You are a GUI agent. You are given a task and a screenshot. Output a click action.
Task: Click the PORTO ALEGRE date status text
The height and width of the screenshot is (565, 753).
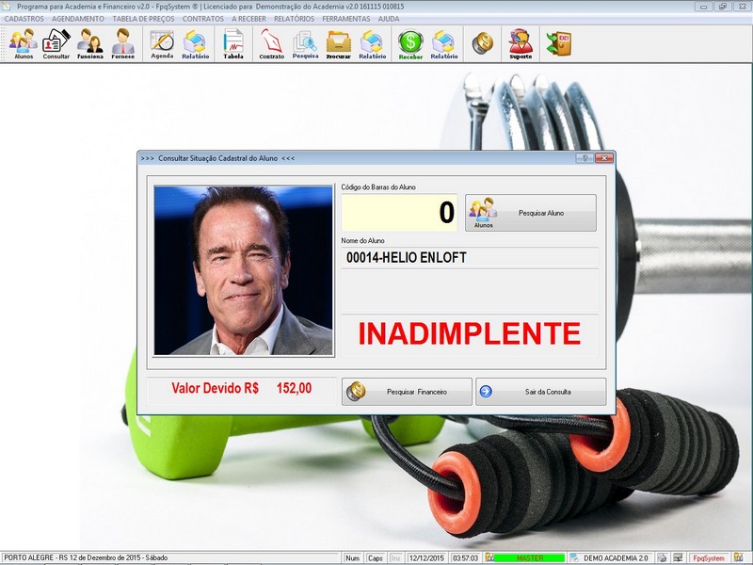(x=86, y=557)
